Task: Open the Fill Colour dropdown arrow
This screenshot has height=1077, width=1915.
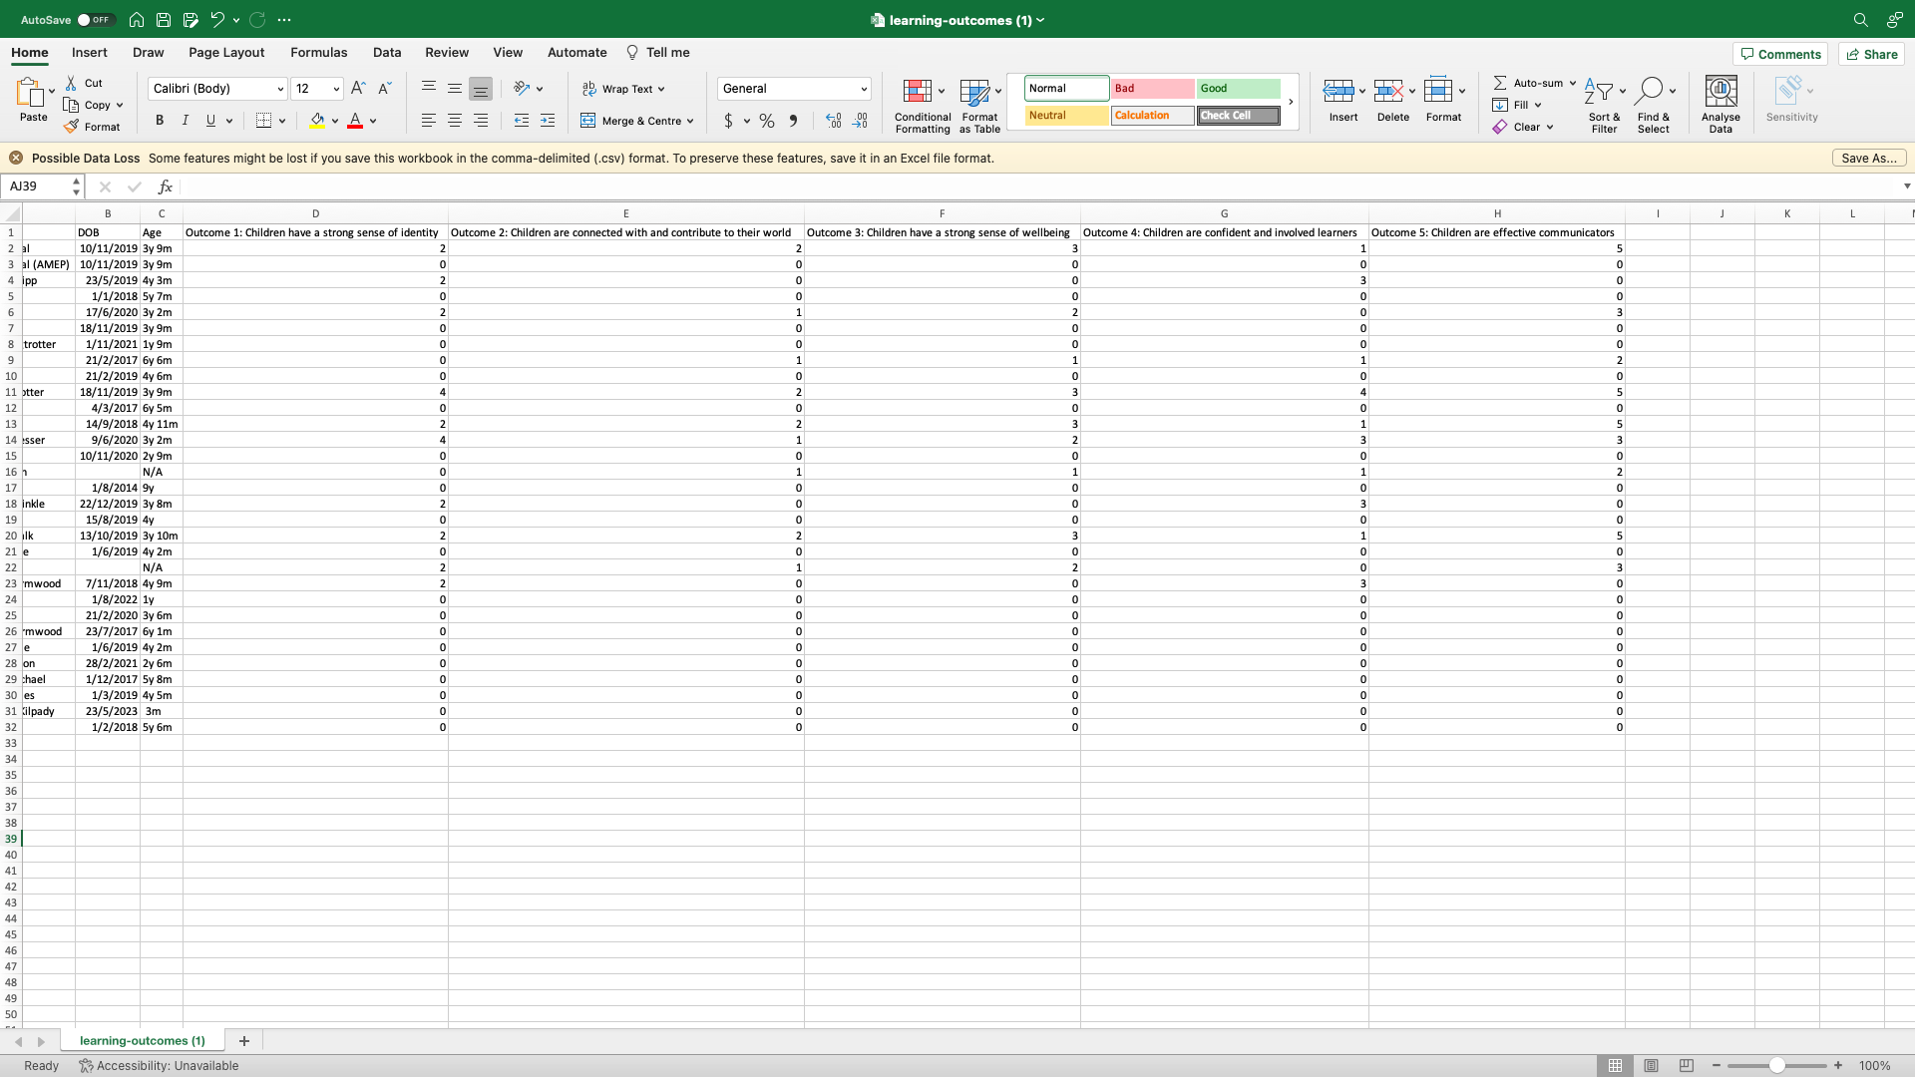Action: click(x=336, y=121)
